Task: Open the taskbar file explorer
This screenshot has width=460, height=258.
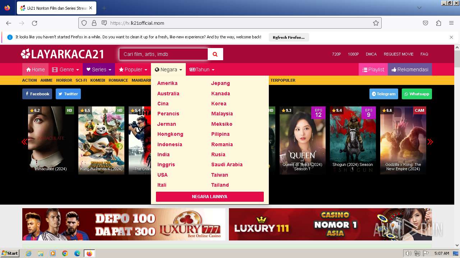Action: [x=41, y=253]
